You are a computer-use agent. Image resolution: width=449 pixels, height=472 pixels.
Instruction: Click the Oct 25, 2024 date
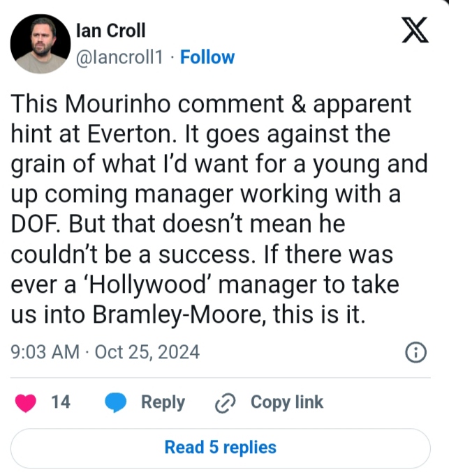tap(147, 353)
